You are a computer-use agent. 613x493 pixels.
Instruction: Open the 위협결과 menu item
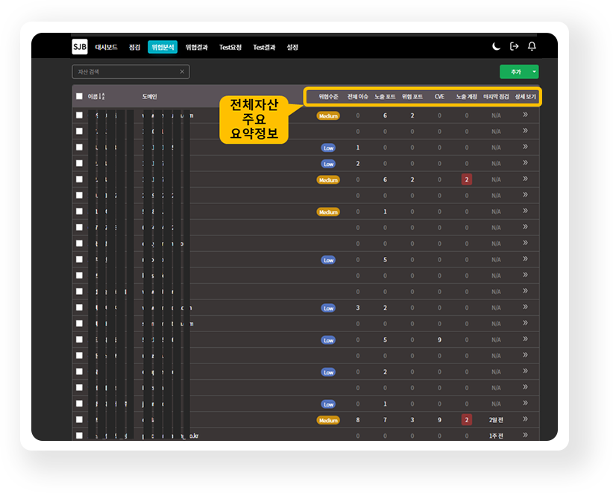point(198,47)
